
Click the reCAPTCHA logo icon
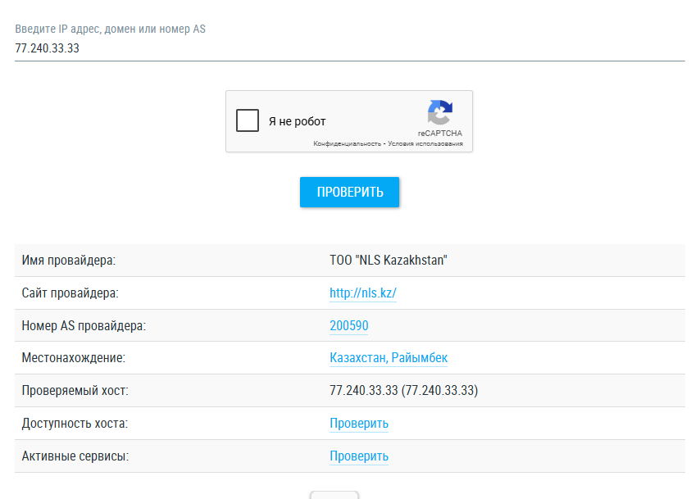coord(439,112)
